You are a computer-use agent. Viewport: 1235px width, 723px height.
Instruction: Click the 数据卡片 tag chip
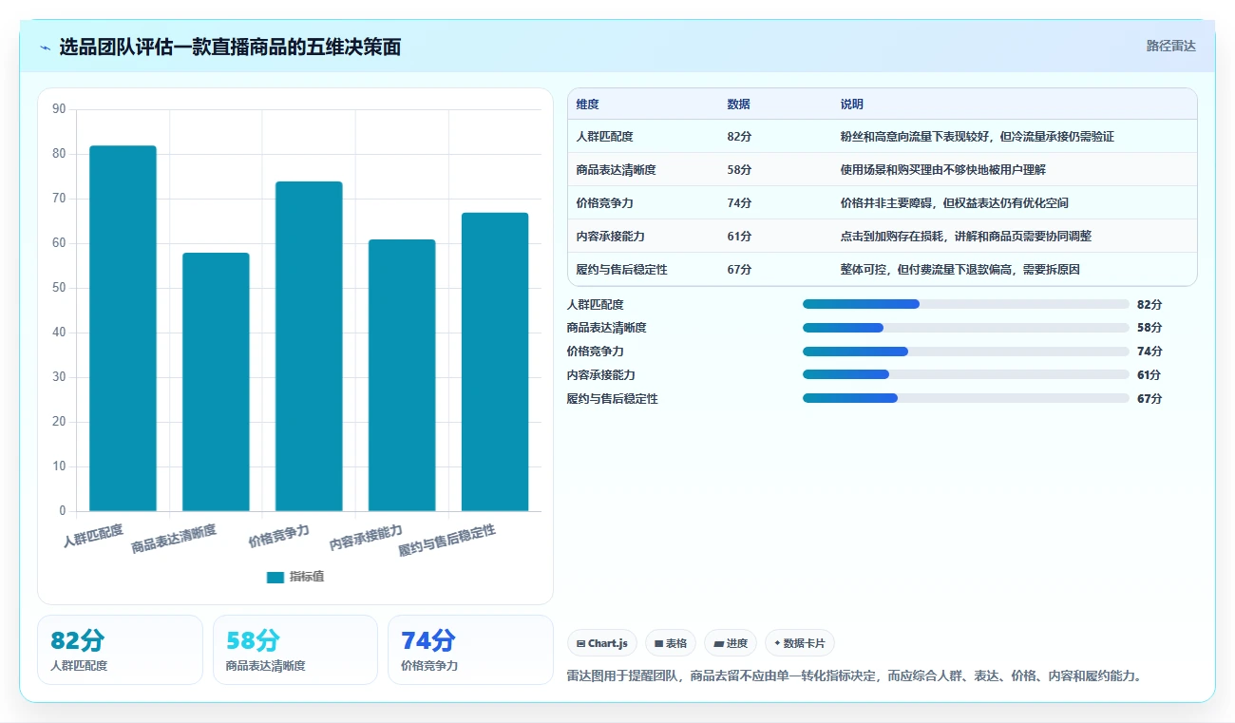[x=800, y=643]
